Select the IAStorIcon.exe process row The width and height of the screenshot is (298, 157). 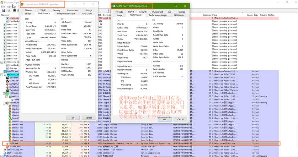141,153
